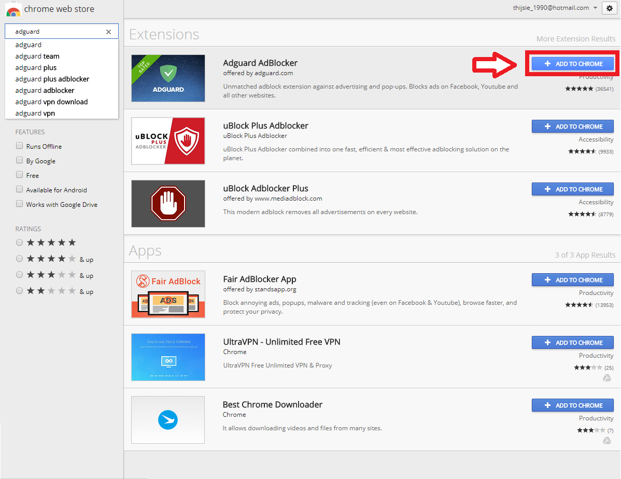This screenshot has width=621, height=479.
Task: Add Fair AdBlocker App to Chrome
Action: click(573, 280)
